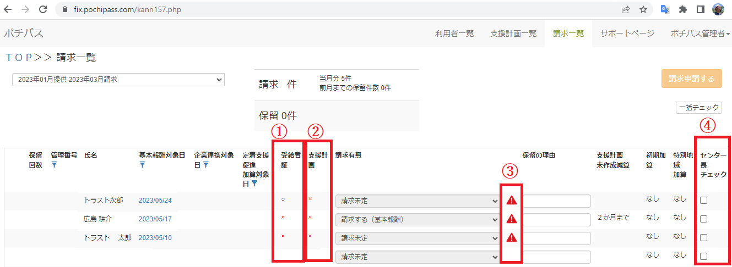Click 保留の理由 field in the unnamed fourth row
The height and width of the screenshot is (267, 732).
[556, 257]
